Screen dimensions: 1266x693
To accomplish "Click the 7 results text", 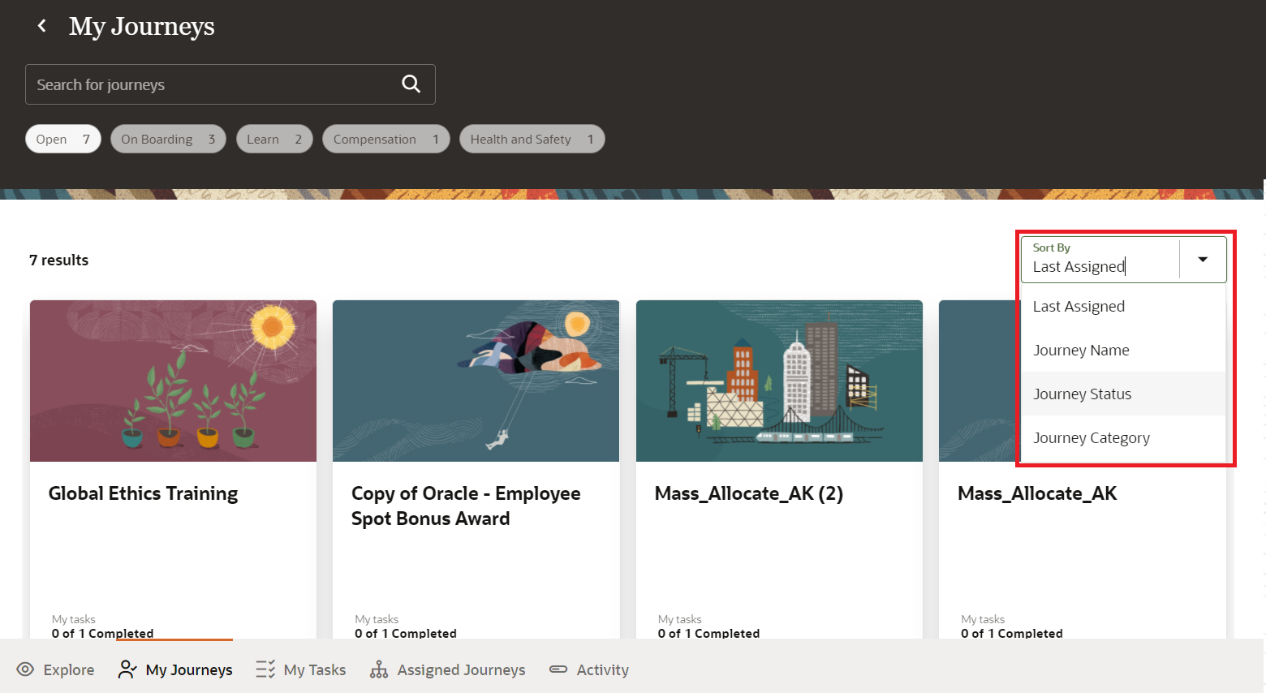I will pos(58,260).
